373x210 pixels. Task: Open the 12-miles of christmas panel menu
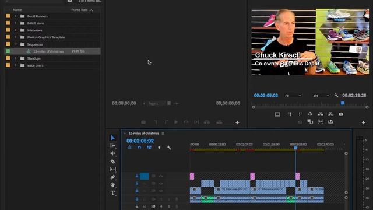tap(163, 134)
